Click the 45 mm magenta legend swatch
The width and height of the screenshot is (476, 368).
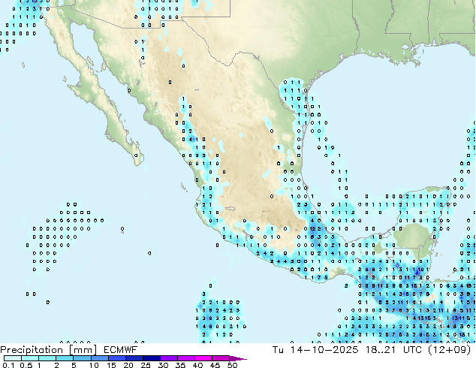click(225, 358)
